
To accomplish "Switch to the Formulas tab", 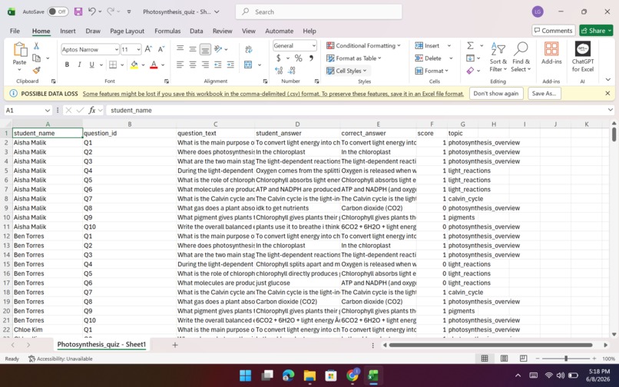I will click(x=167, y=31).
